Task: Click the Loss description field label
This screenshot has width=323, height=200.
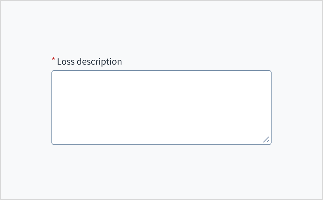Action: click(89, 62)
